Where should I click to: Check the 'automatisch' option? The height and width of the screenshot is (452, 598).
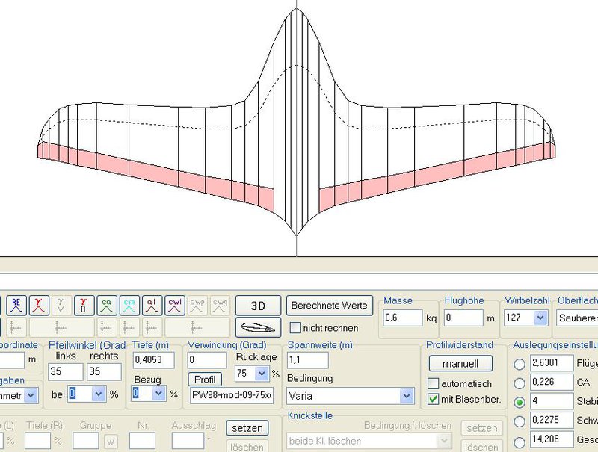(434, 383)
